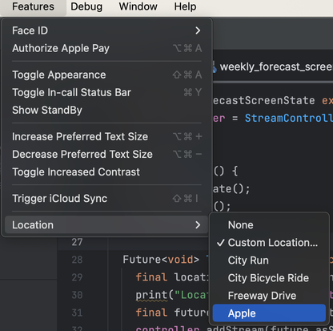Screen dimensions: 333x331
Task: Open the Window menu
Action: coord(138,6)
